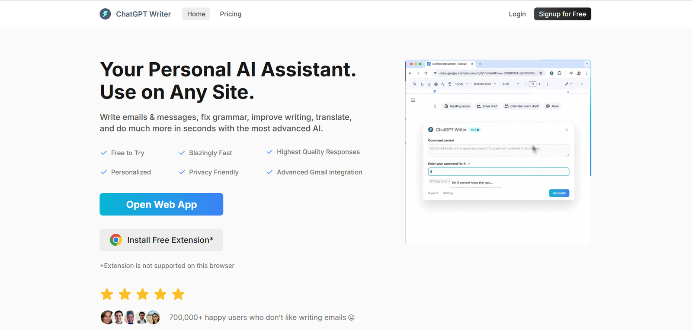
Task: Click the Chrome icon on Install Free Extension
Action: point(115,240)
